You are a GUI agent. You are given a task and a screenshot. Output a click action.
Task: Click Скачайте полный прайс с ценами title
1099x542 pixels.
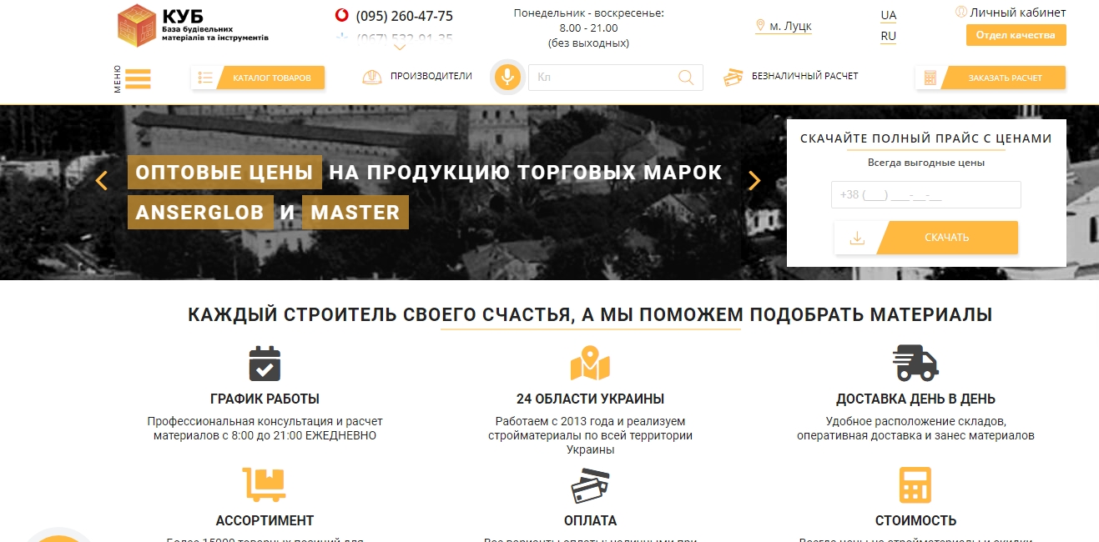(926, 138)
